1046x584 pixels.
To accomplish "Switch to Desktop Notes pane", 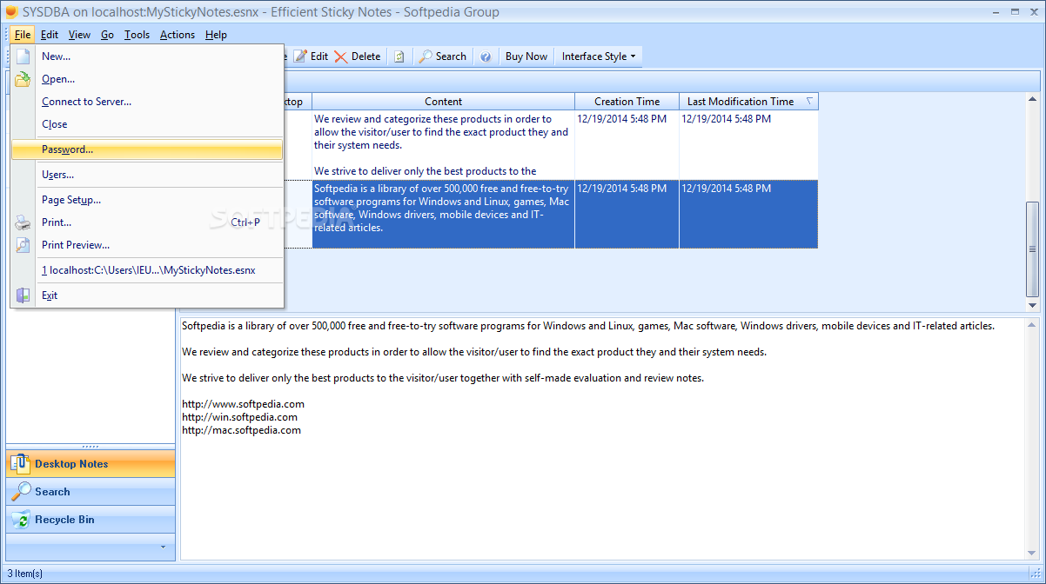I will click(91, 464).
